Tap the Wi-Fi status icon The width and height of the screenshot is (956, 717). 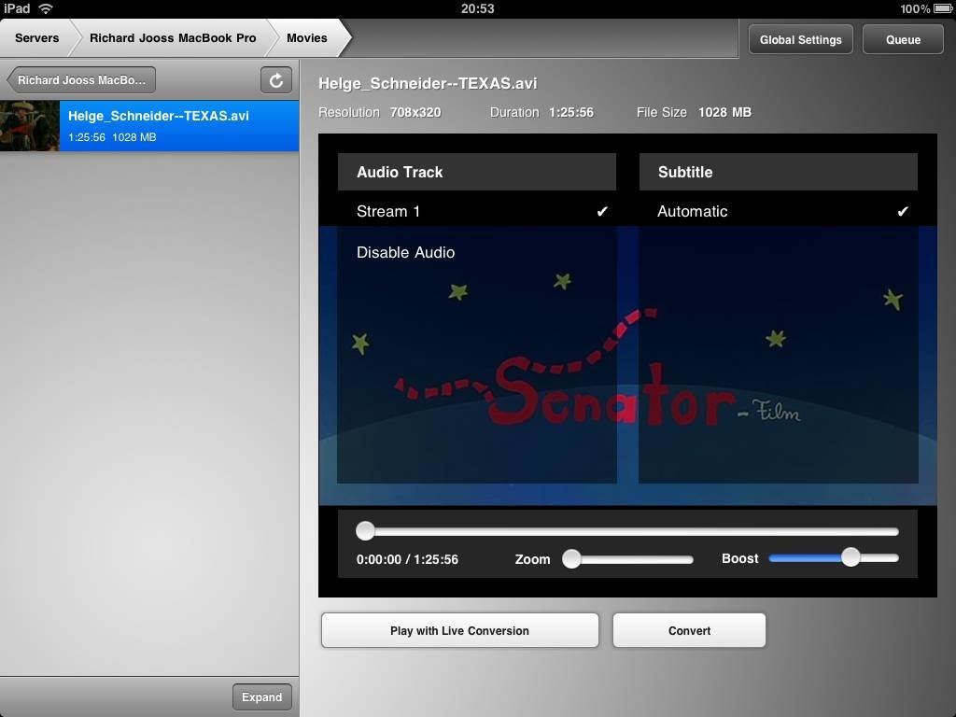coord(46,8)
